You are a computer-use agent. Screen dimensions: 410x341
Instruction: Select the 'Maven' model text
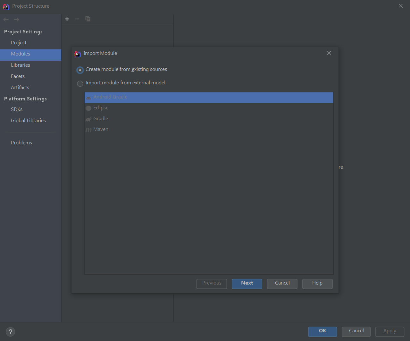101,129
